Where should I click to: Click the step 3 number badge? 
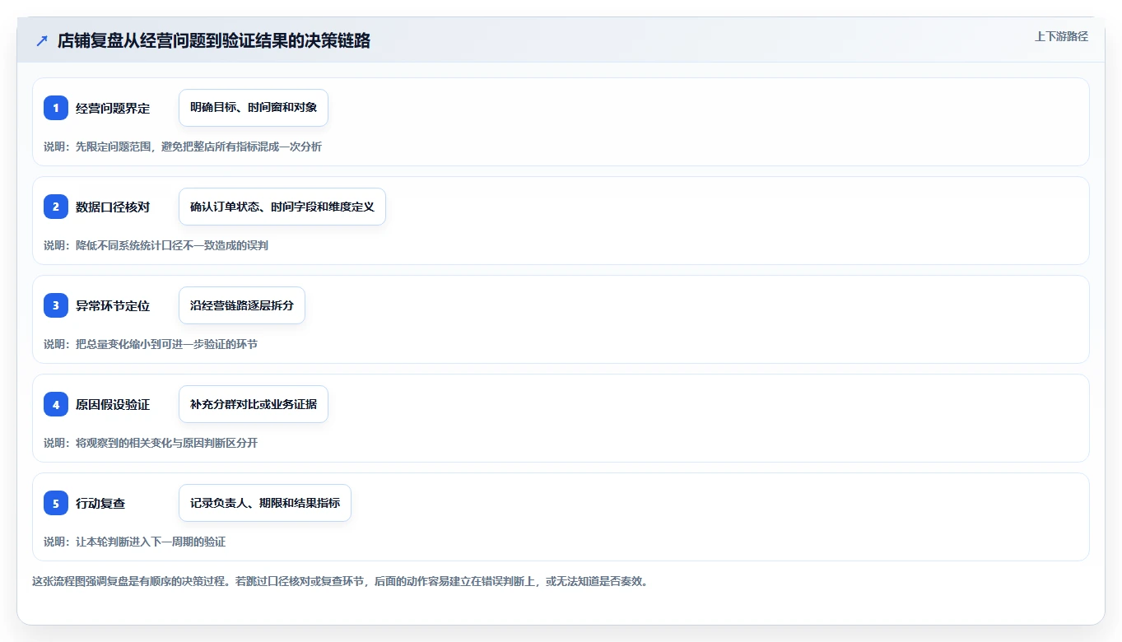pyautogui.click(x=56, y=305)
